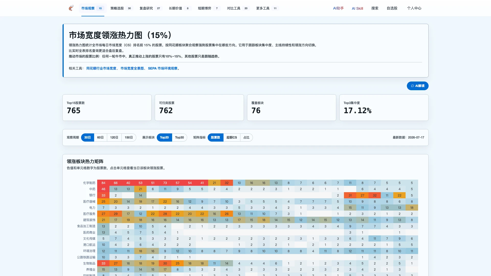Go to 搜索 page
Screen dimensions: 491x276
(x=375, y=8)
